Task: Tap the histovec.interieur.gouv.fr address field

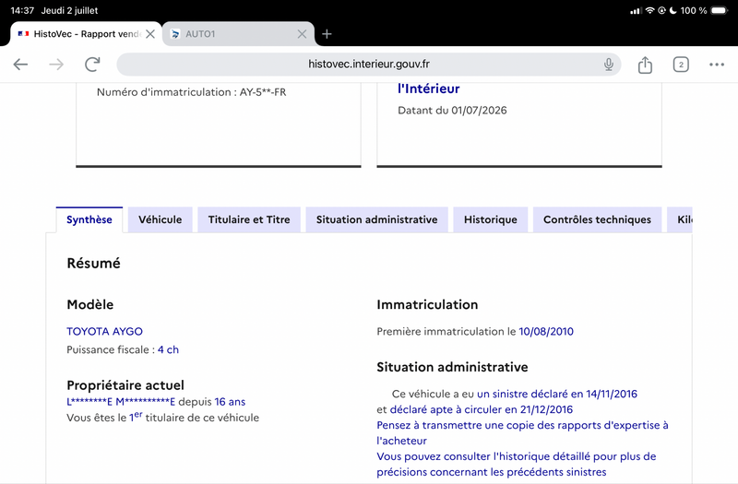Action: [x=368, y=64]
